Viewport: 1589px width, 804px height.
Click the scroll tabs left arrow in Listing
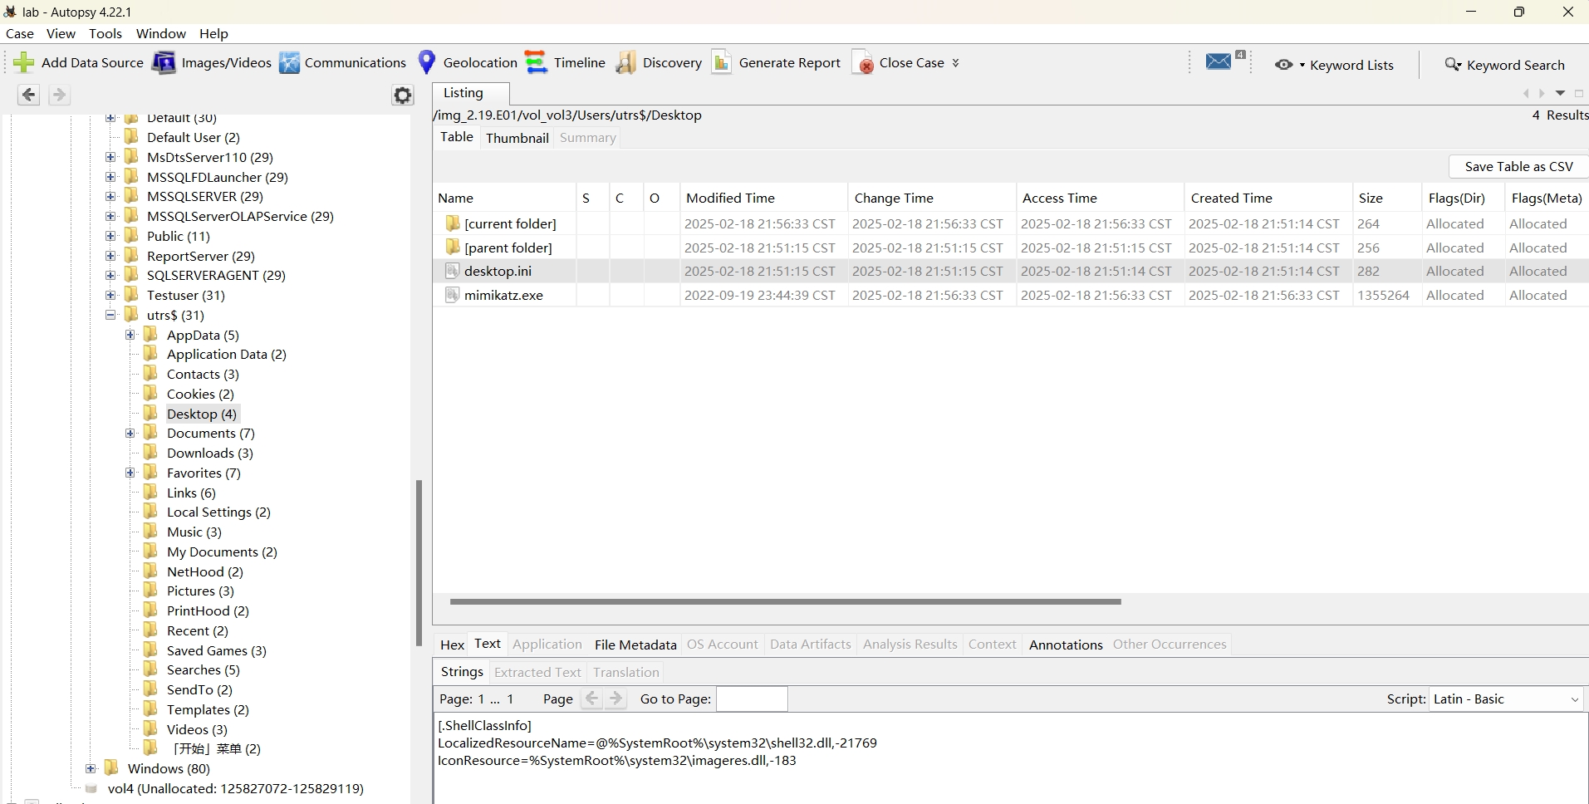click(x=1526, y=94)
